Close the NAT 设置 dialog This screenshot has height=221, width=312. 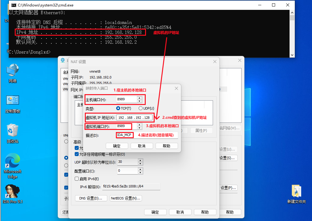click(x=215, y=62)
